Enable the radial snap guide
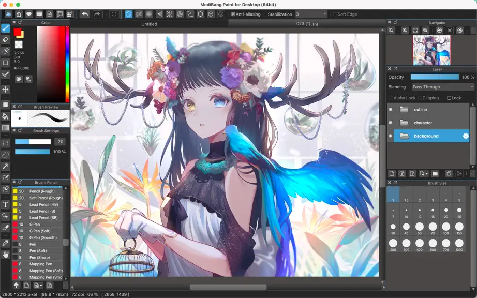The image size is (477, 298). click(x=170, y=14)
